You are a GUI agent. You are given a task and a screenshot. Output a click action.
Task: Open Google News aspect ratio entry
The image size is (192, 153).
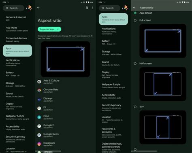(66, 135)
